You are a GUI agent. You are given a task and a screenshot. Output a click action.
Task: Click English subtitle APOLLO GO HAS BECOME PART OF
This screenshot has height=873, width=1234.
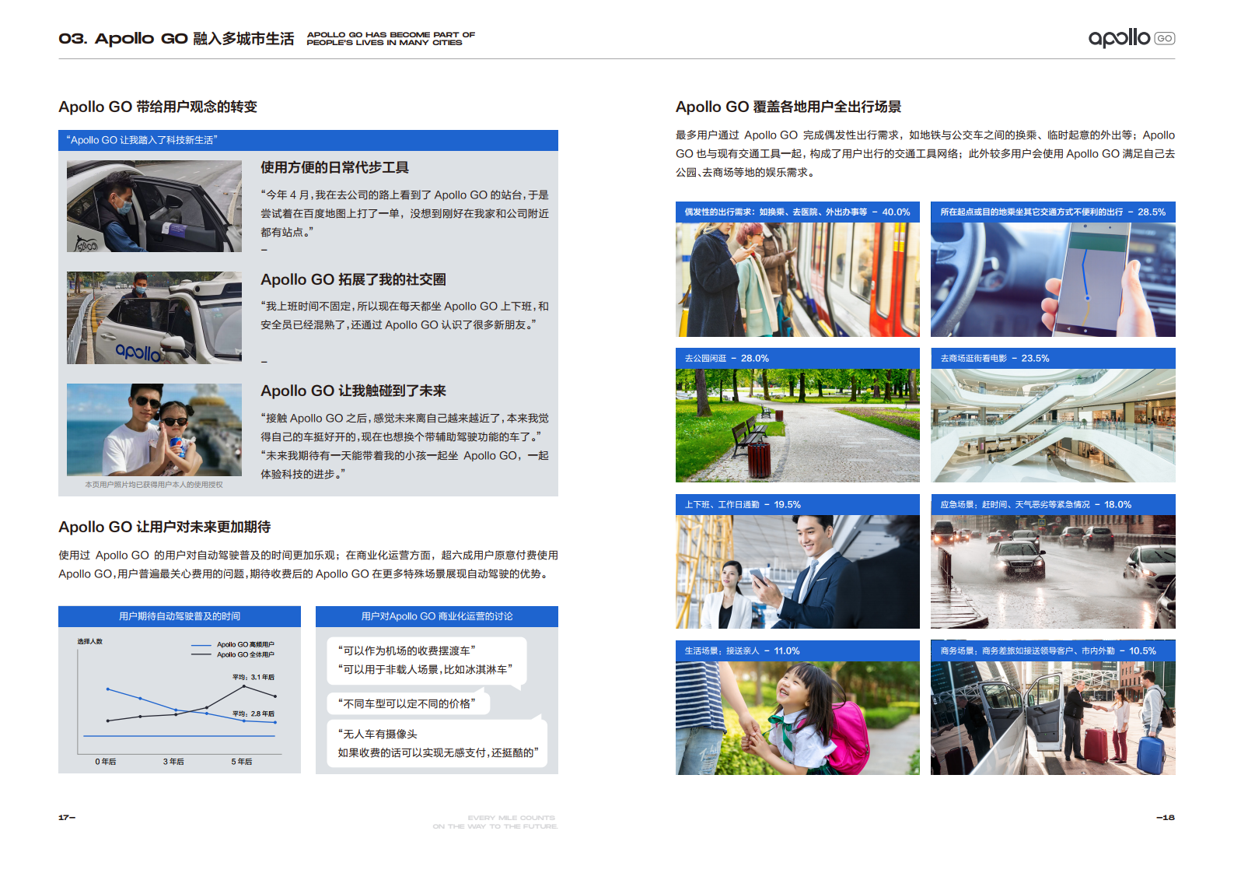click(391, 34)
